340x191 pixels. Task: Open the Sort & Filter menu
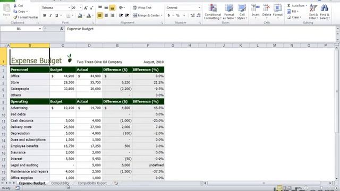[x=313, y=12]
